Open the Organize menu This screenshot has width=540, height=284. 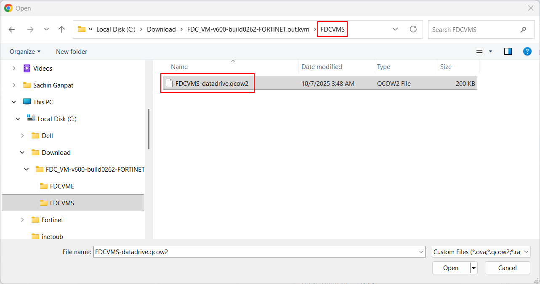tap(25, 51)
